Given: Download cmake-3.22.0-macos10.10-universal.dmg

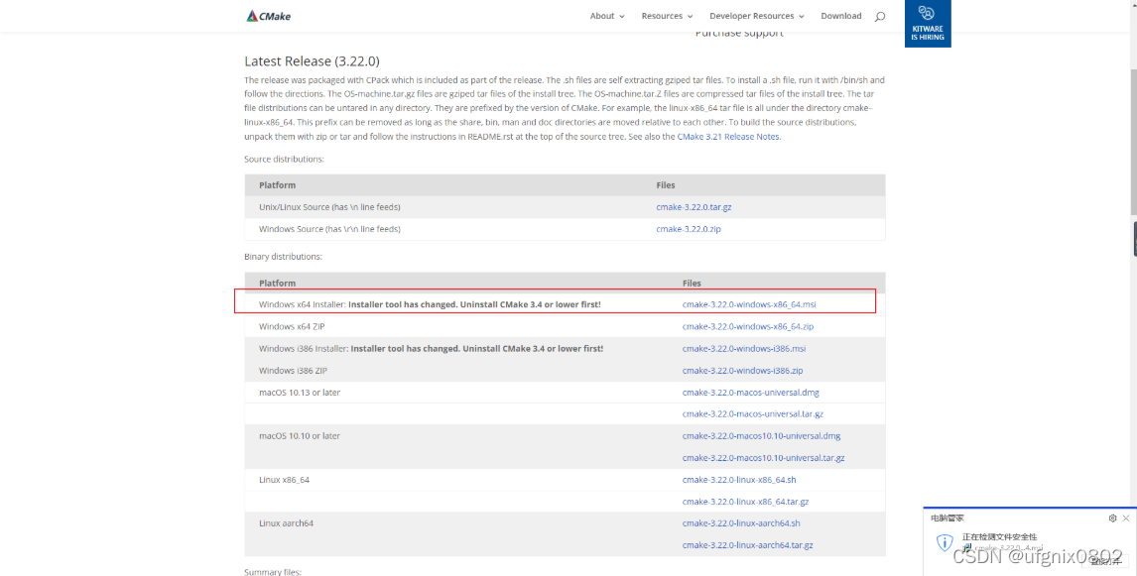Looking at the screenshot, I should [x=761, y=436].
